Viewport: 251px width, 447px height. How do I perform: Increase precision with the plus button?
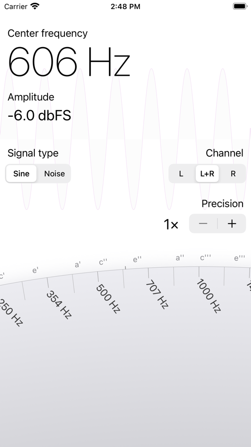[x=232, y=223]
